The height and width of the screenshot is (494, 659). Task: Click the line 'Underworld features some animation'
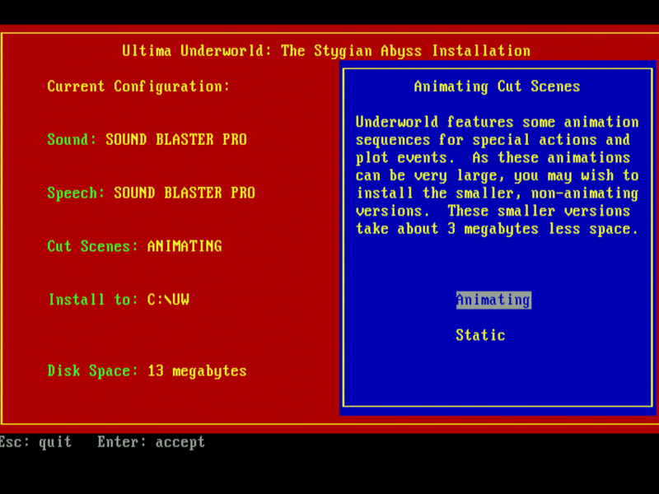click(x=498, y=122)
